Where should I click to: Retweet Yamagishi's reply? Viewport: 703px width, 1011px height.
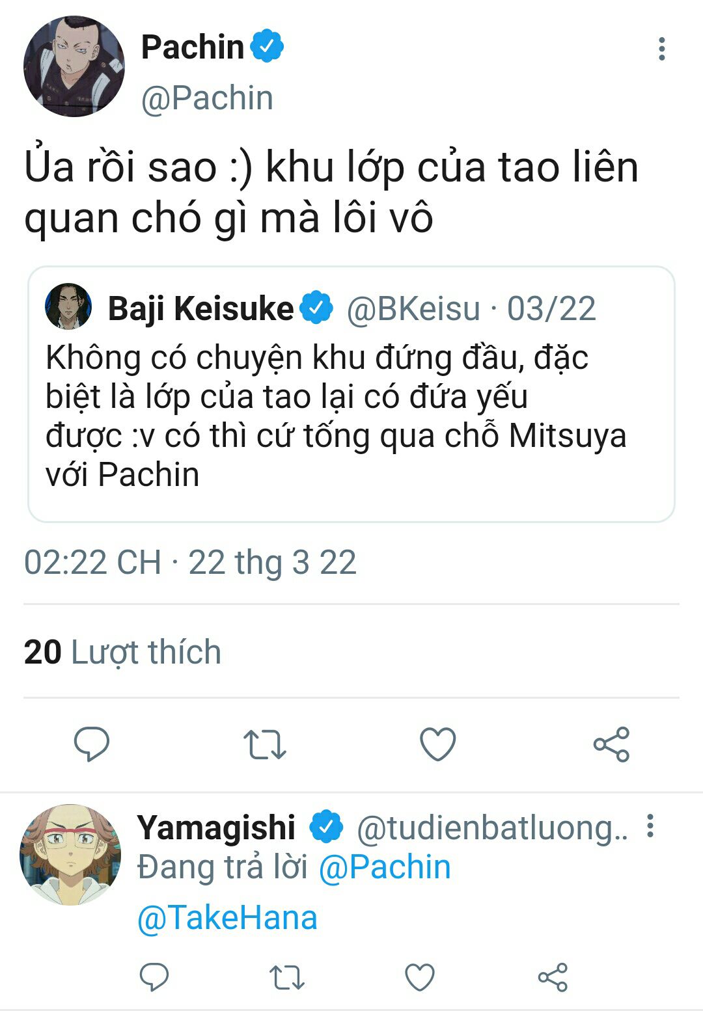click(286, 977)
